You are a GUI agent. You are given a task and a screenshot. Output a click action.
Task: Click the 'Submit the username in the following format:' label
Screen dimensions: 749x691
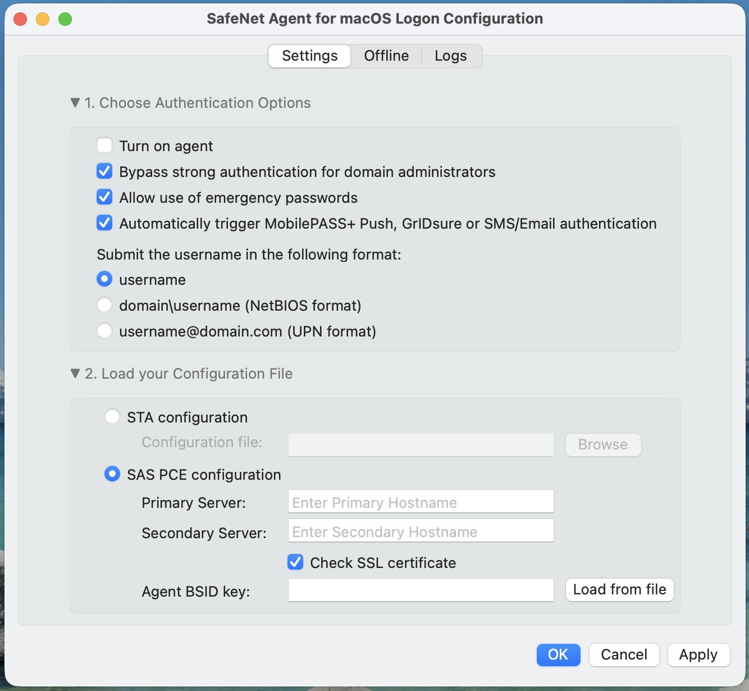point(249,254)
